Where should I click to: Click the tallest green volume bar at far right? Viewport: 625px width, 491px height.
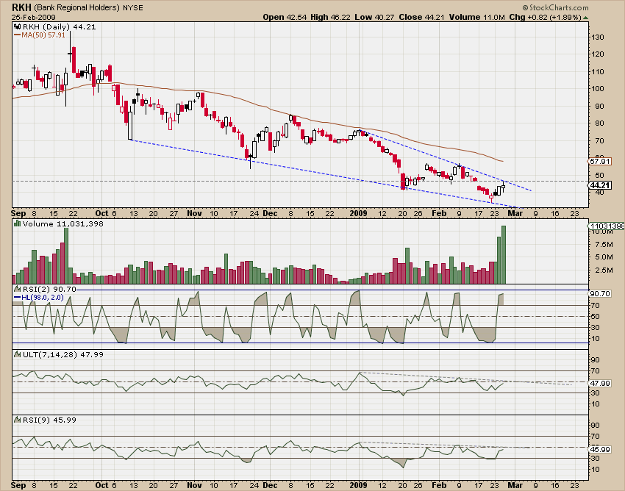[504, 254]
